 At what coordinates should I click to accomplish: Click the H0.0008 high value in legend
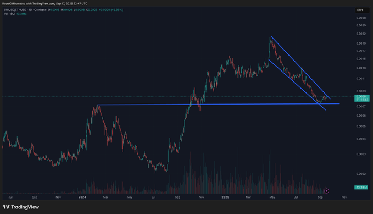pyautogui.click(x=66, y=10)
